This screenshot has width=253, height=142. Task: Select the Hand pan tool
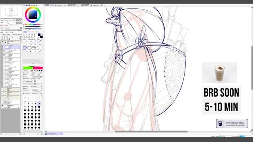click(32, 37)
